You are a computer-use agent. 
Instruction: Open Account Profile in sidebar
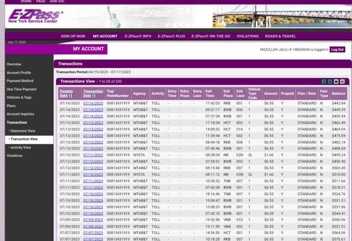click(19, 73)
